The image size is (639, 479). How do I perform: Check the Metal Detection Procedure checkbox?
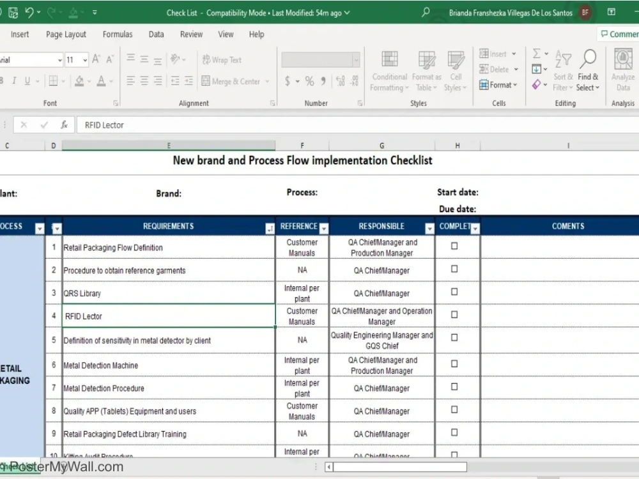tap(454, 386)
